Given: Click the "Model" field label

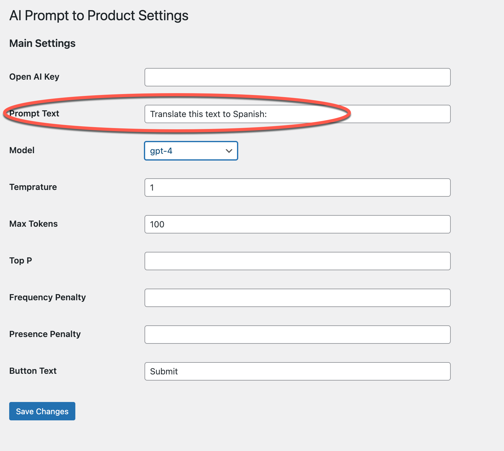Looking at the screenshot, I should point(22,150).
